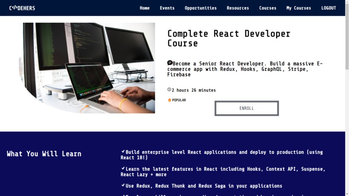Click the ENROLL button
Viewport: 349px width, 196px height.
pyautogui.click(x=247, y=108)
